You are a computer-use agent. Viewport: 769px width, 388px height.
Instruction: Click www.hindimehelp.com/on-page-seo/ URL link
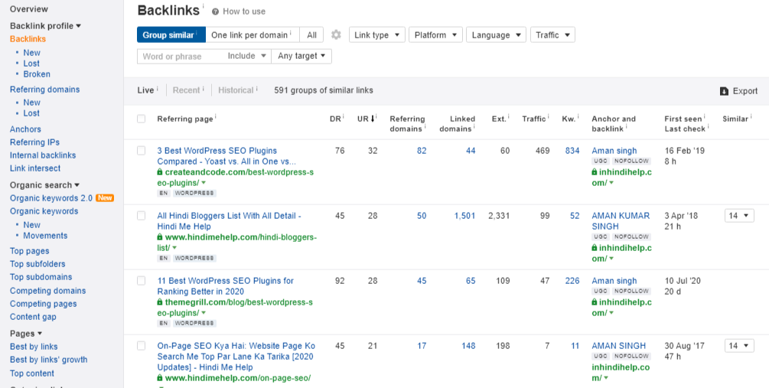click(238, 378)
